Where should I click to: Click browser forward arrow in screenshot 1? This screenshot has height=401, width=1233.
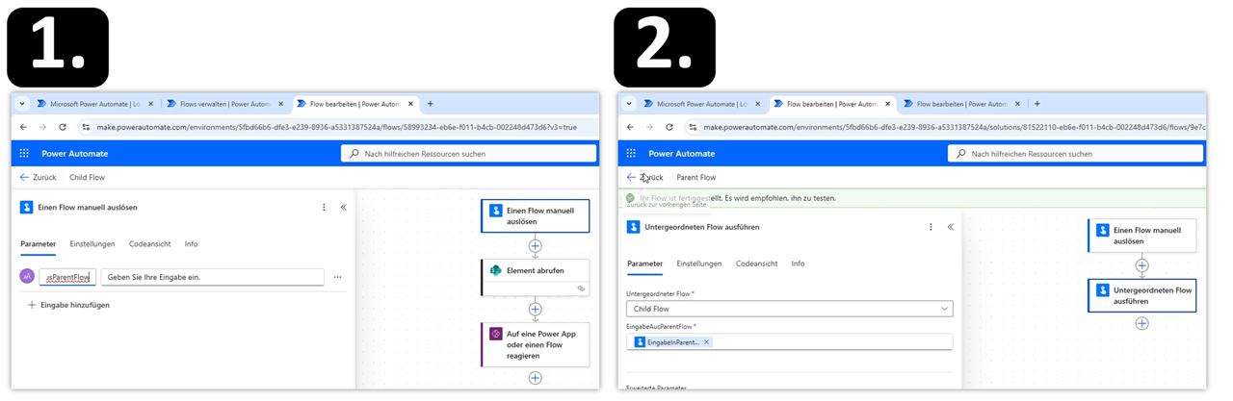pyautogui.click(x=42, y=127)
